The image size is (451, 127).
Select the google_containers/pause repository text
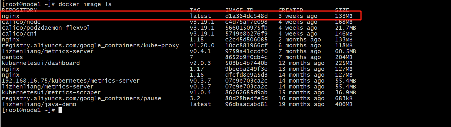tap(81, 98)
